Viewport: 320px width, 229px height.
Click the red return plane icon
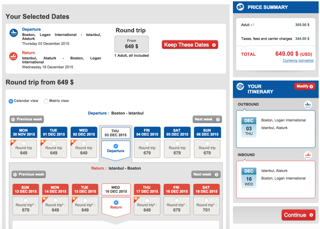point(14,56)
